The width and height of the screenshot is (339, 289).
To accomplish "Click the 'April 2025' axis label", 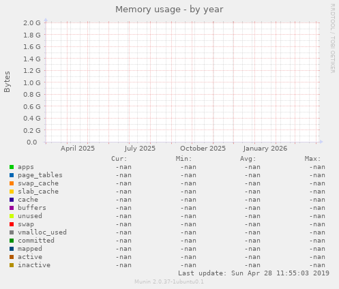I will pos(78,149).
